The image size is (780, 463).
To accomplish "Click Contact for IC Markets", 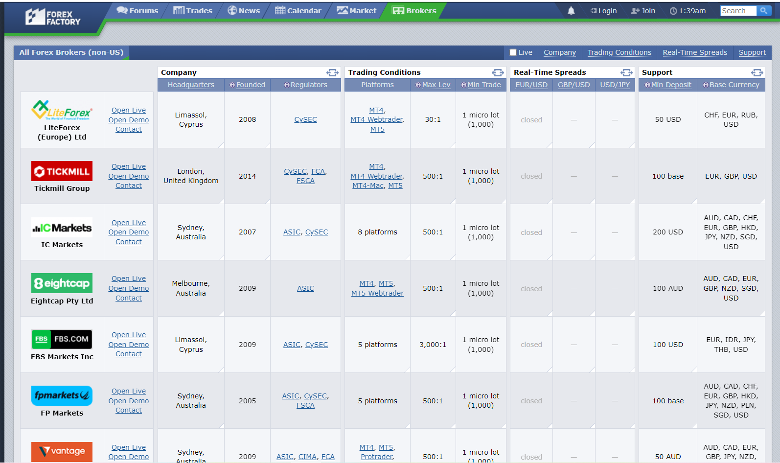I will pos(129,242).
